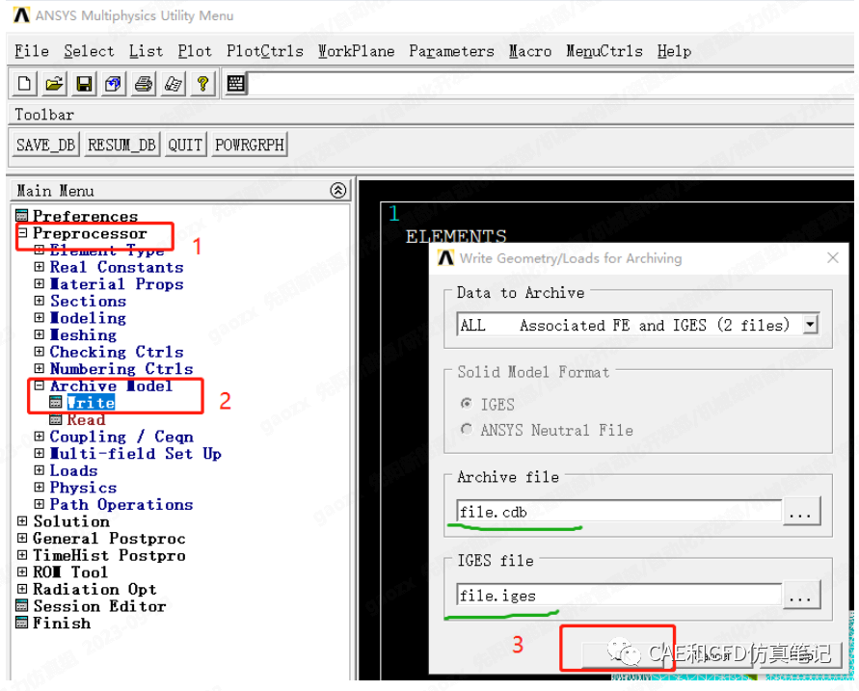The height and width of the screenshot is (691, 859).
Task: Click the POWRGRPH toolbar button
Action: 250,145
